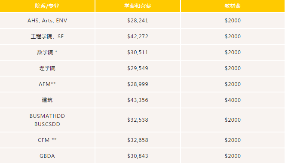Viewport: 285px width, 163px height.
Task: Select the 工程学院、SE cell
Action: tap(47, 37)
